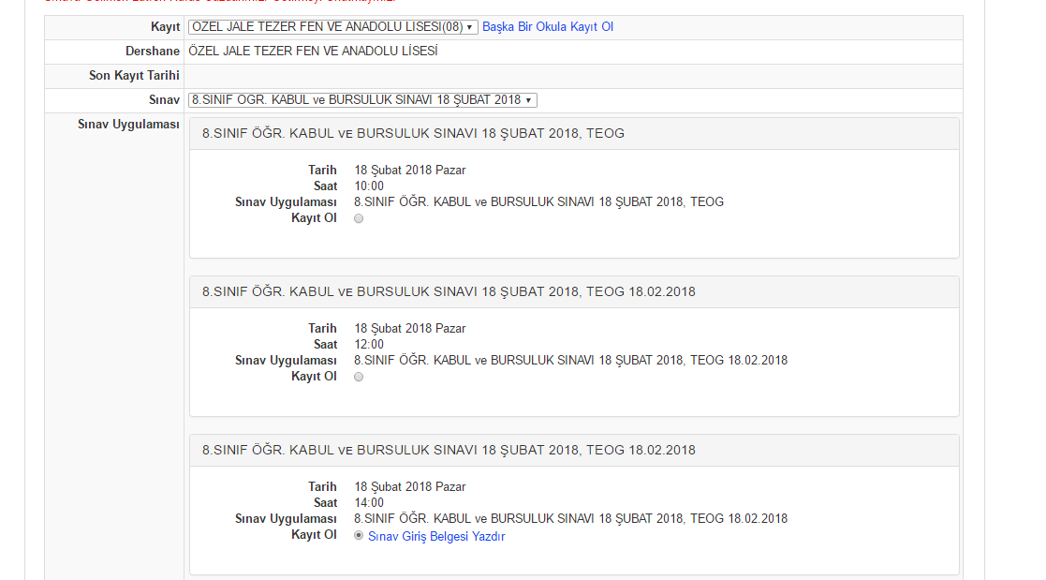The width and height of the screenshot is (1046, 580).
Task: Click the Sınav Uygulaması value in the 10:00 panel
Action: point(539,201)
